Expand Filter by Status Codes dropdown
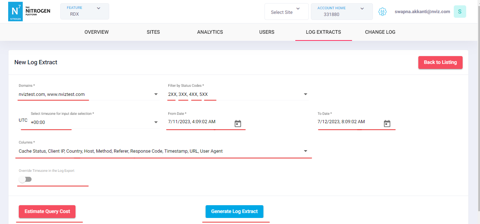Viewport: 480px width, 224px height. pos(306,94)
